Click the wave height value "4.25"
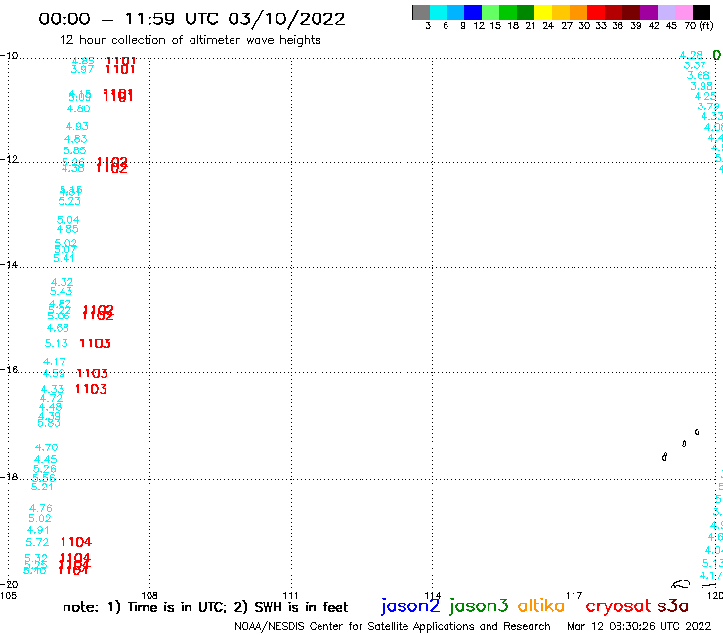 [705, 97]
